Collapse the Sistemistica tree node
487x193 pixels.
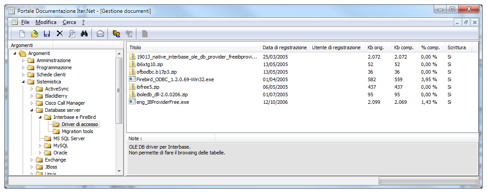click(x=23, y=82)
